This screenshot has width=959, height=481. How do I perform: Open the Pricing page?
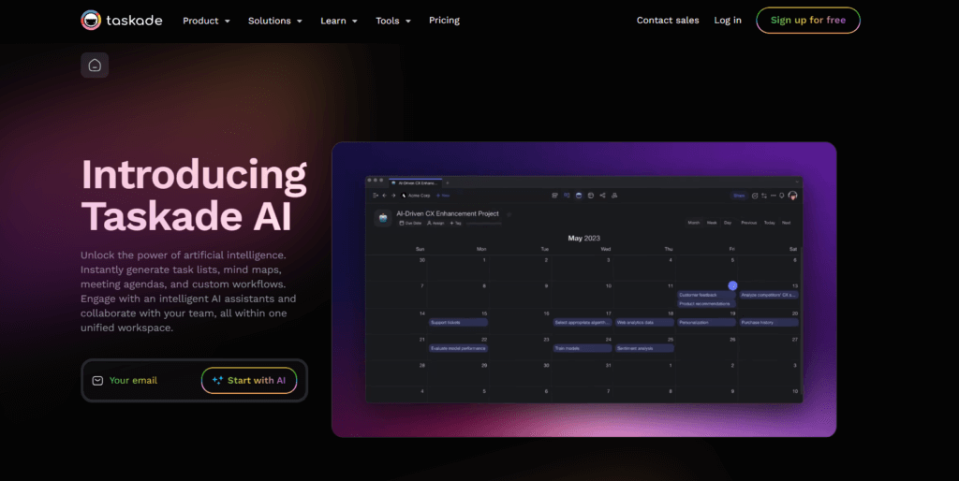coord(444,21)
